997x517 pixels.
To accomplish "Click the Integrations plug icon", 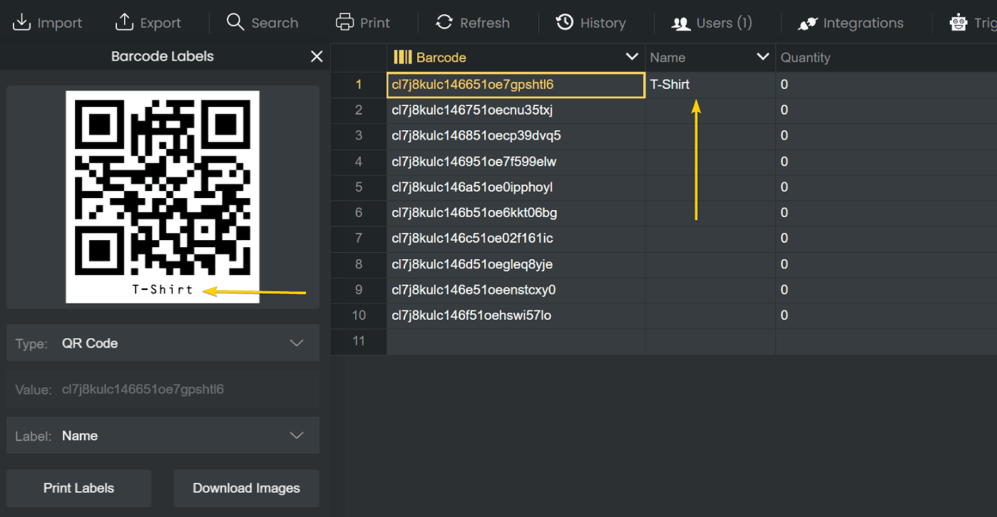I will point(807,23).
